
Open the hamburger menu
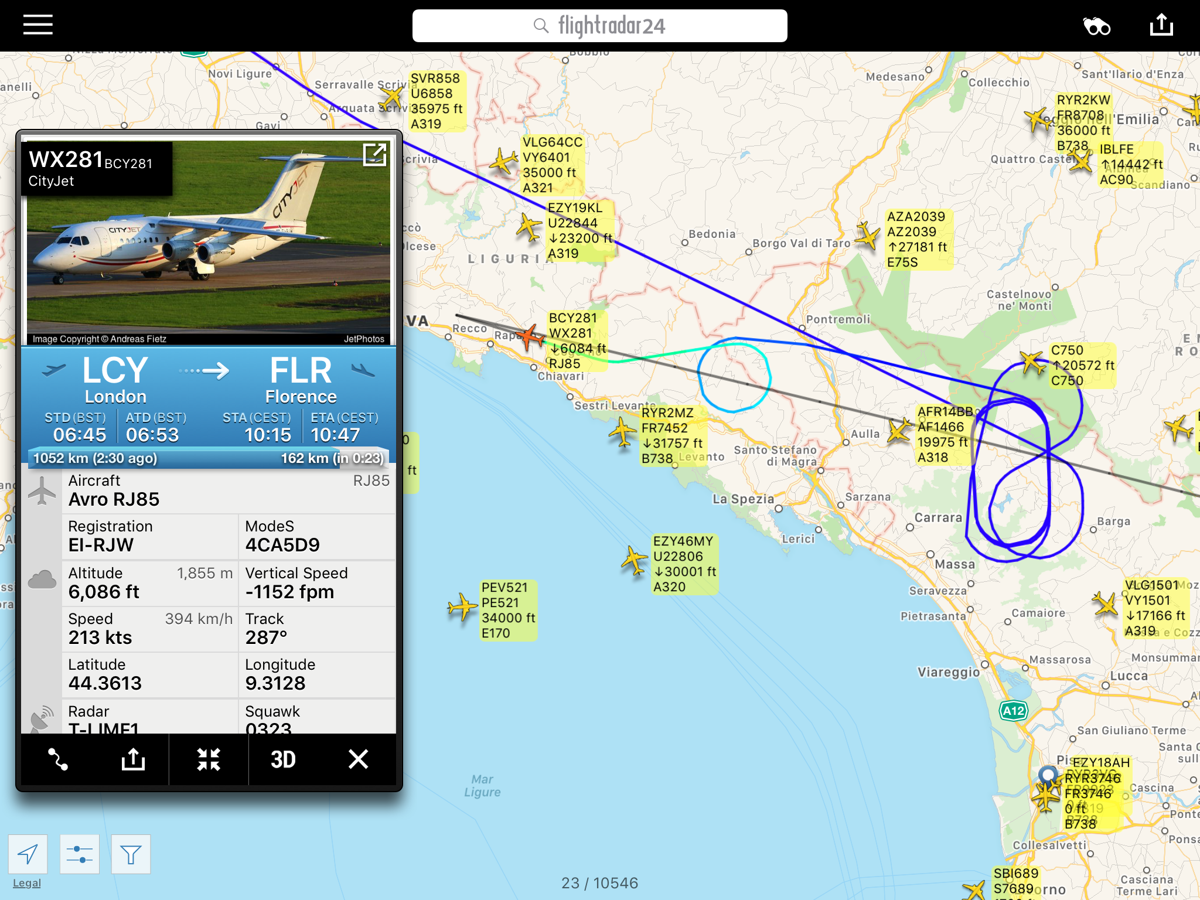(x=38, y=25)
